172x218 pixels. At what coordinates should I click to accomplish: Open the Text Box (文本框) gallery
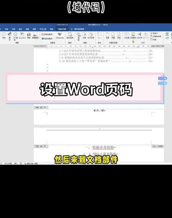pyautogui.click(x=126, y=36)
